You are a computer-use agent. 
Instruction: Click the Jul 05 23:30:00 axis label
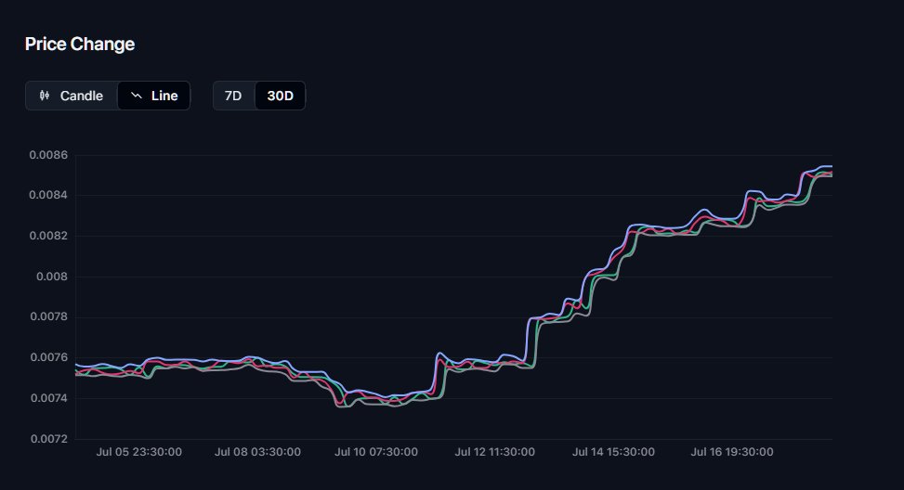click(x=139, y=452)
